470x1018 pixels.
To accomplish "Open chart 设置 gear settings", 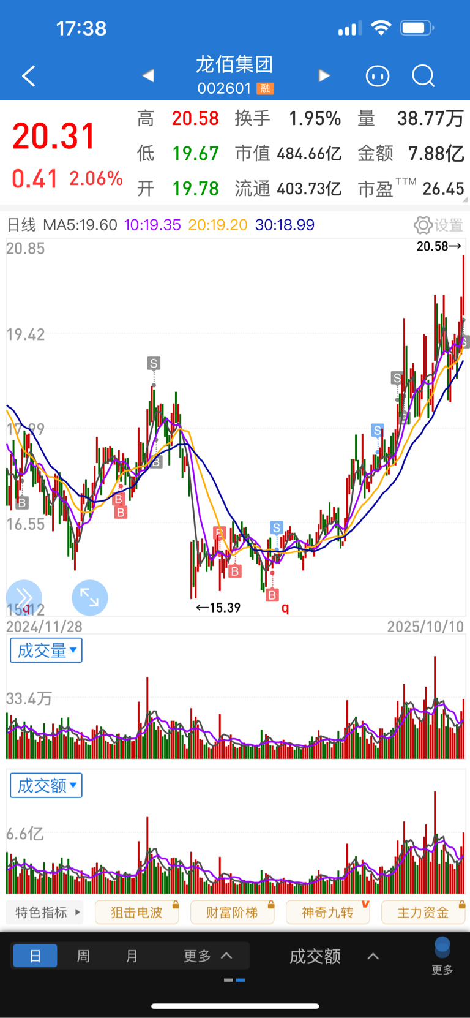I will pos(439,225).
